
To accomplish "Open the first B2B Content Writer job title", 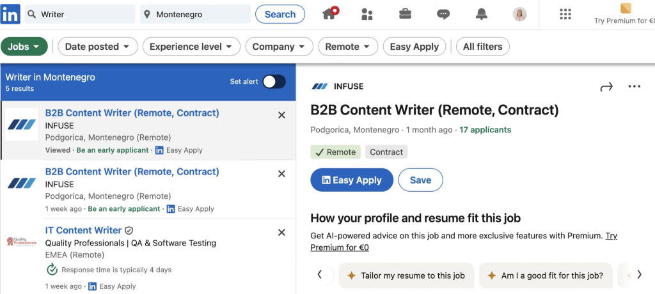I will tap(132, 112).
